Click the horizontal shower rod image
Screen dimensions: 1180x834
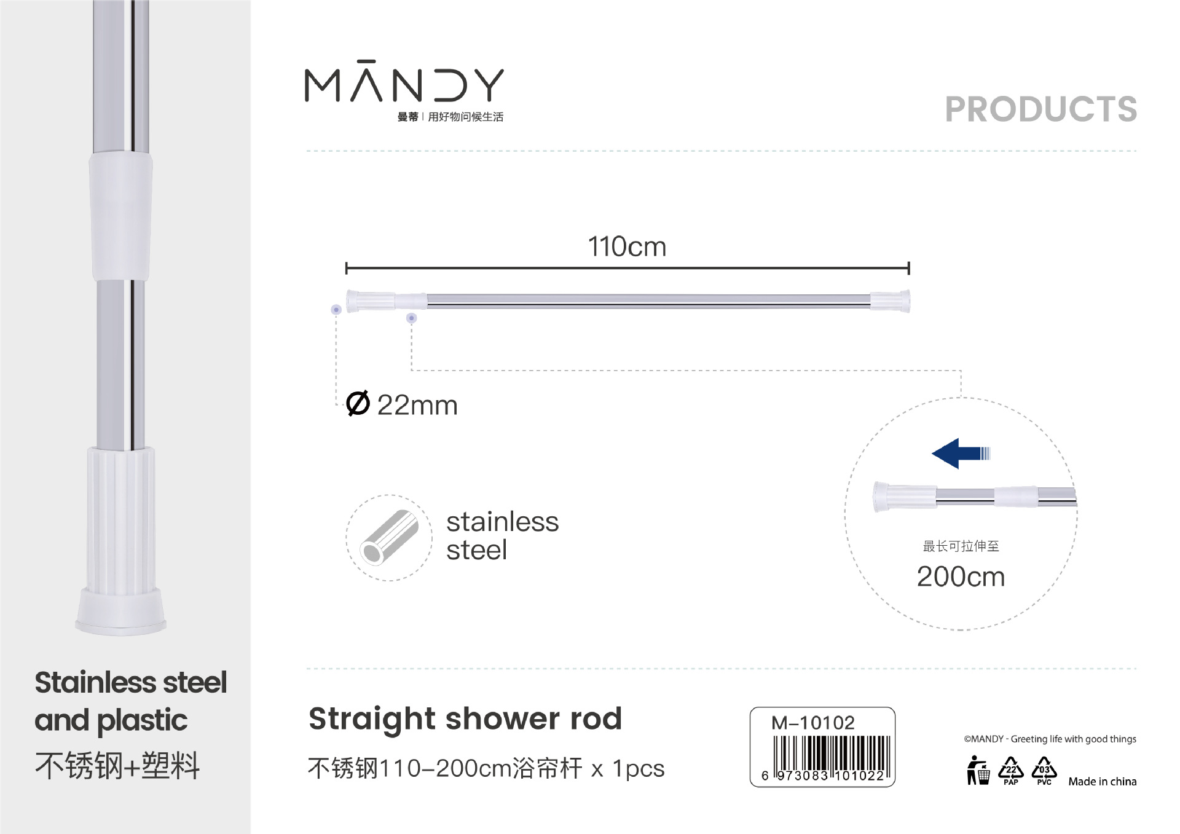click(627, 301)
